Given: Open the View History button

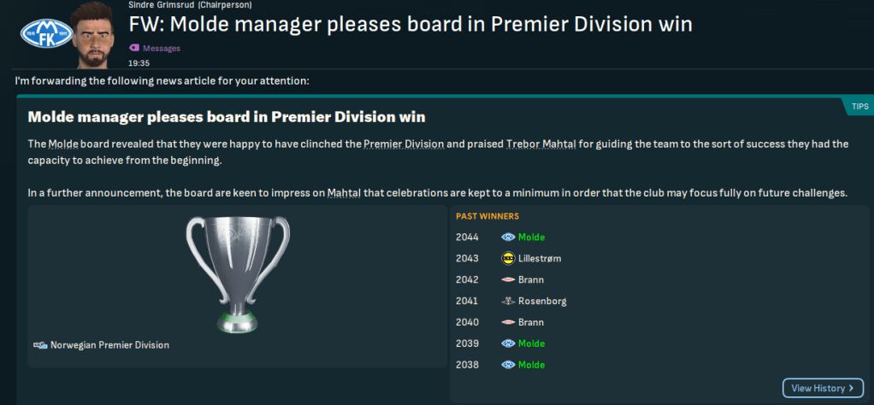Looking at the screenshot, I should 823,388.
